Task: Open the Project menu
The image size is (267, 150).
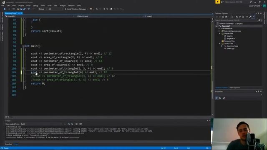Action: pyautogui.click(x=21, y=5)
